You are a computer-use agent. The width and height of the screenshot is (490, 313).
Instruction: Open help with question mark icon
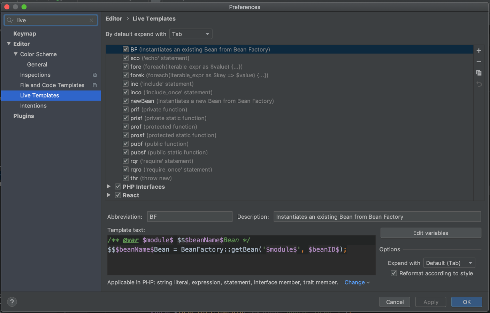(12, 302)
